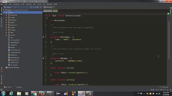This screenshot has width=172, height=96.
Task: Click the PhpStorm icon in the taskbar
Action: pyautogui.click(x=81, y=94)
